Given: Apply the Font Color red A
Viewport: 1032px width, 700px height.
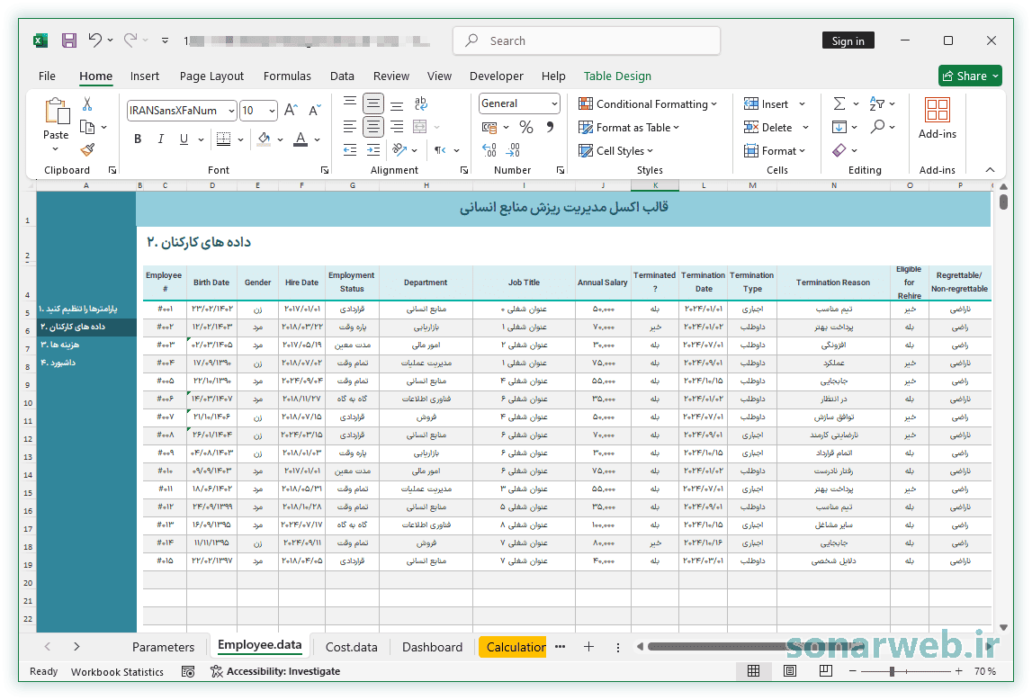Looking at the screenshot, I should [301, 139].
